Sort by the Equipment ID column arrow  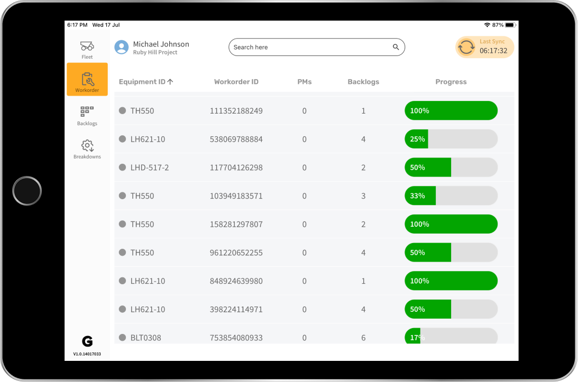[170, 82]
